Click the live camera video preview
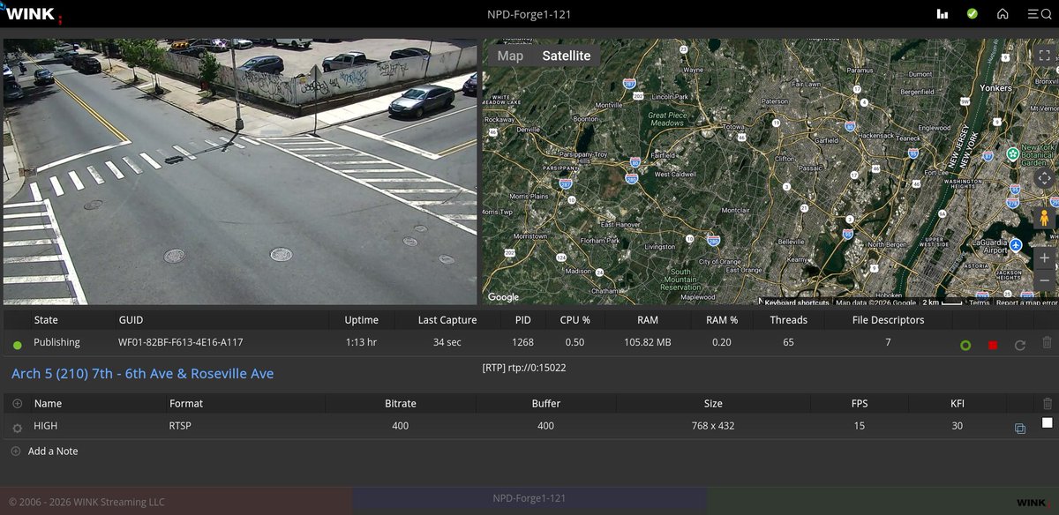Image resolution: width=1059 pixels, height=515 pixels. [x=239, y=171]
